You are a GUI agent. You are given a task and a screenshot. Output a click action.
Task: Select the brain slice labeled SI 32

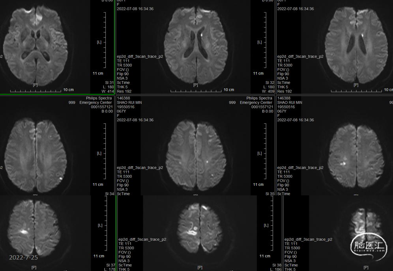pyautogui.click(x=195, y=45)
